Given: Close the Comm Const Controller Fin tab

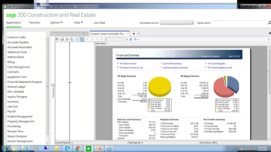Looking at the screenshot, I should tap(128, 34).
